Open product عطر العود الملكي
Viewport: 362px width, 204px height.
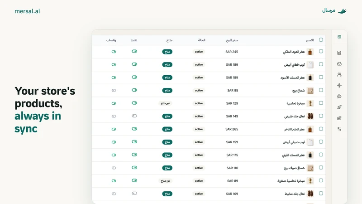pos(294,52)
